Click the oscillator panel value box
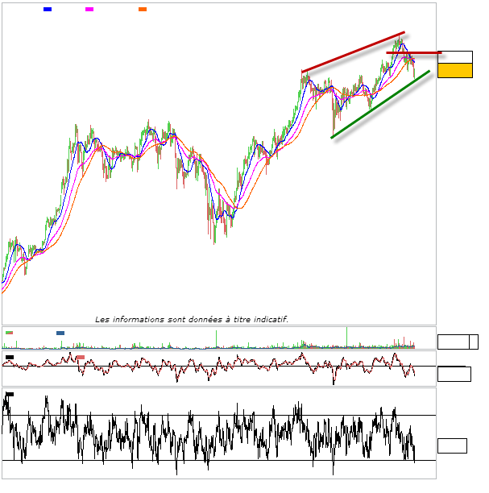Viewport: 489px width, 493px height. tap(453, 374)
